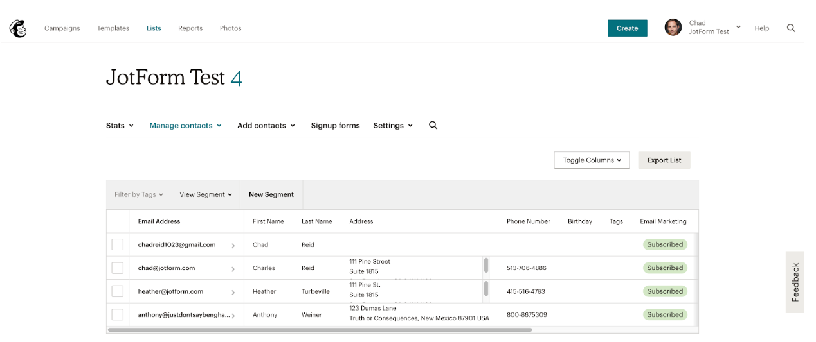Screen dimensions: 816x342
Task: Click the list search magnifier icon
Action: (x=433, y=126)
